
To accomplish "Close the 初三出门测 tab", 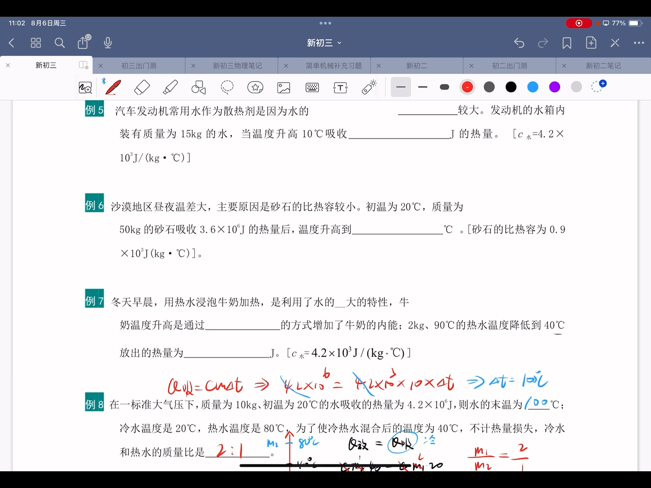I will 100,66.
